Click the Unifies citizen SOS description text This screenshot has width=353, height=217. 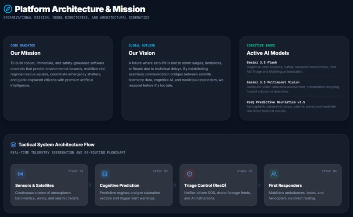pyautogui.click(x=218, y=196)
